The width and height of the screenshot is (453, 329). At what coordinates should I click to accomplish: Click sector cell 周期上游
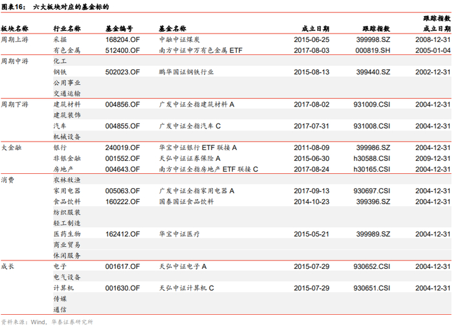click(x=14, y=39)
